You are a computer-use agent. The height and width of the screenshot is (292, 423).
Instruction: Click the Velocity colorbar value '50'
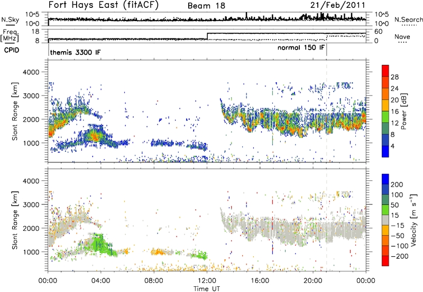click(x=394, y=205)
